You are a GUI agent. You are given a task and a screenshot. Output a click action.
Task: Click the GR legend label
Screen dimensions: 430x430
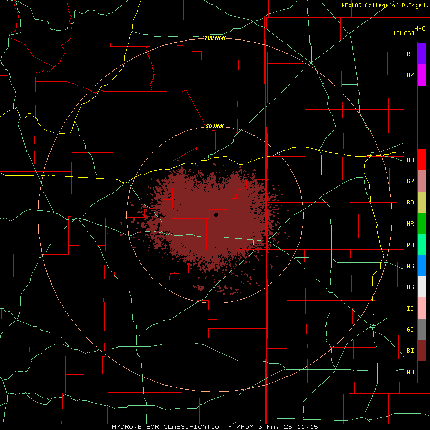[410, 181]
